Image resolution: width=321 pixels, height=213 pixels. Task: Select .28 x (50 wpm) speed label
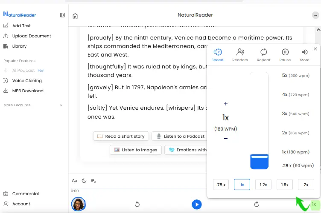pos(298,165)
